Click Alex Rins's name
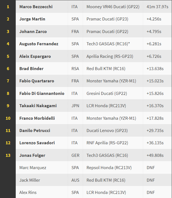The width and height of the screenshot is (172, 198). point(28,193)
